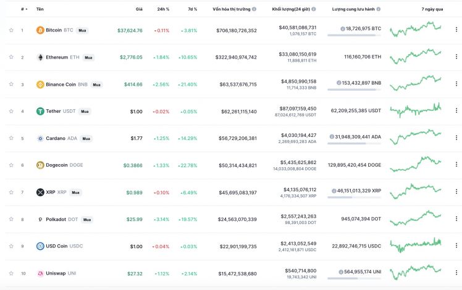This screenshot has width=462, height=290.
Task: Open info icon beside Khối lượng(24 giờ)
Action: coord(314,9)
